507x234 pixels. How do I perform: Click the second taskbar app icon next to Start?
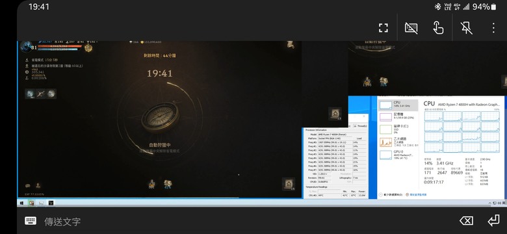point(32,203)
